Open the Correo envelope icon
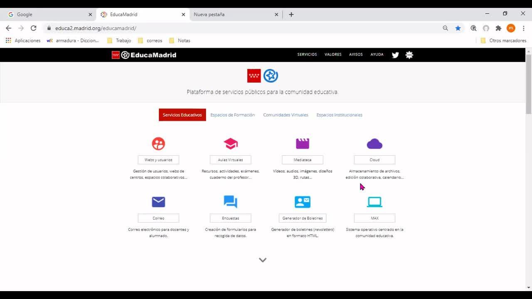532x299 pixels. [158, 202]
